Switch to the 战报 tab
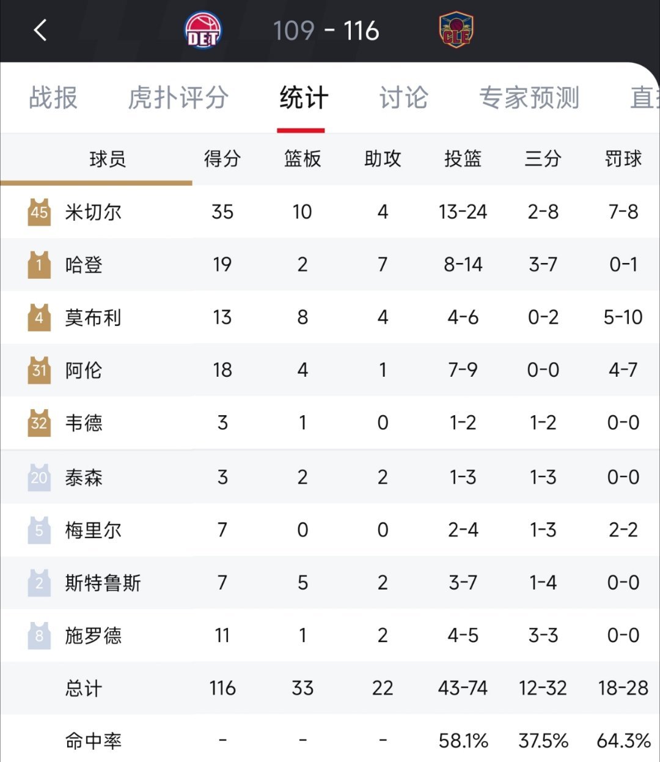This screenshot has height=762, width=660. pos(53,97)
